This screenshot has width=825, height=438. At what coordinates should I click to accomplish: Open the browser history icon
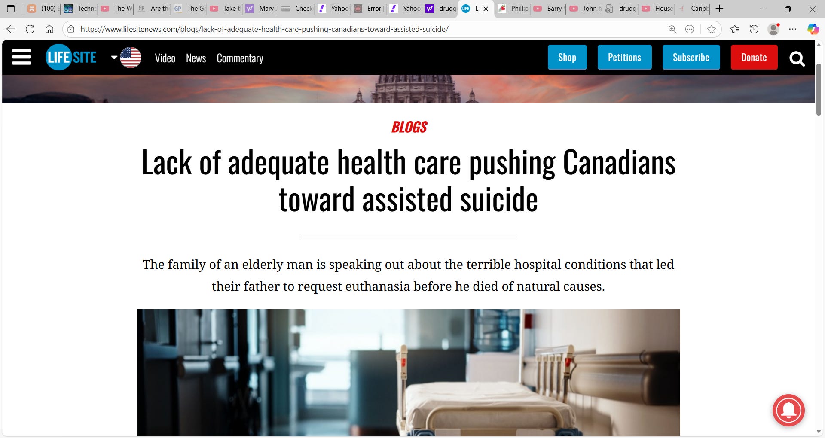click(x=754, y=29)
